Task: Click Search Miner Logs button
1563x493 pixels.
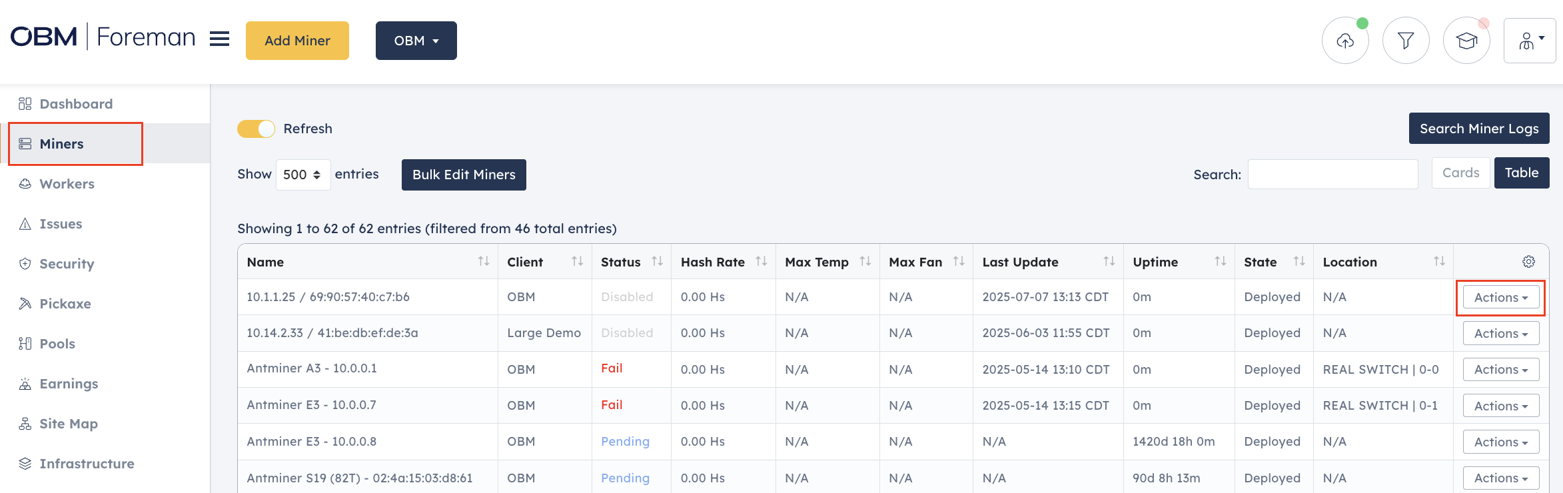Action: pyautogui.click(x=1479, y=129)
